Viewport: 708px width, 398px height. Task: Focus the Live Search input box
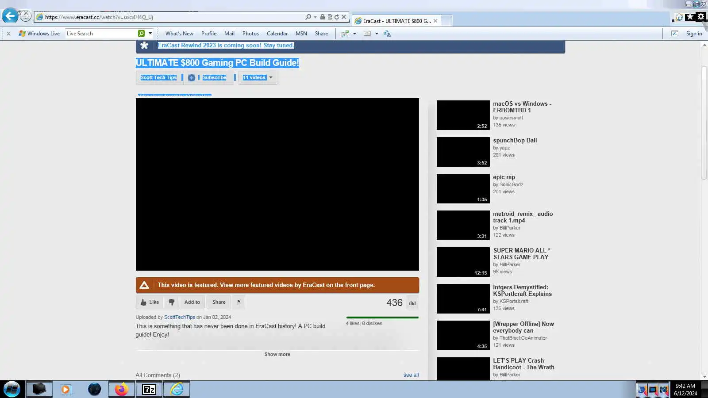[101, 34]
